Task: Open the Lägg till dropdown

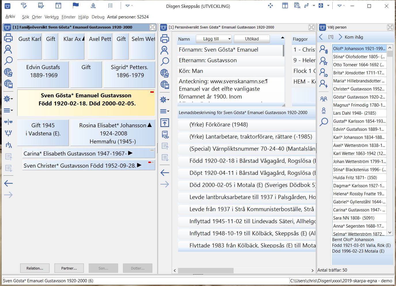Action: point(214,39)
